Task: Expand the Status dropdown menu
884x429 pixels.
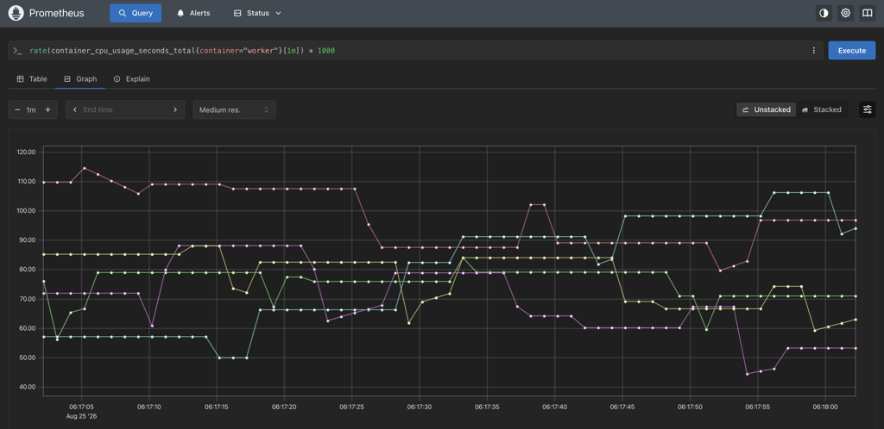Action: 257,13
